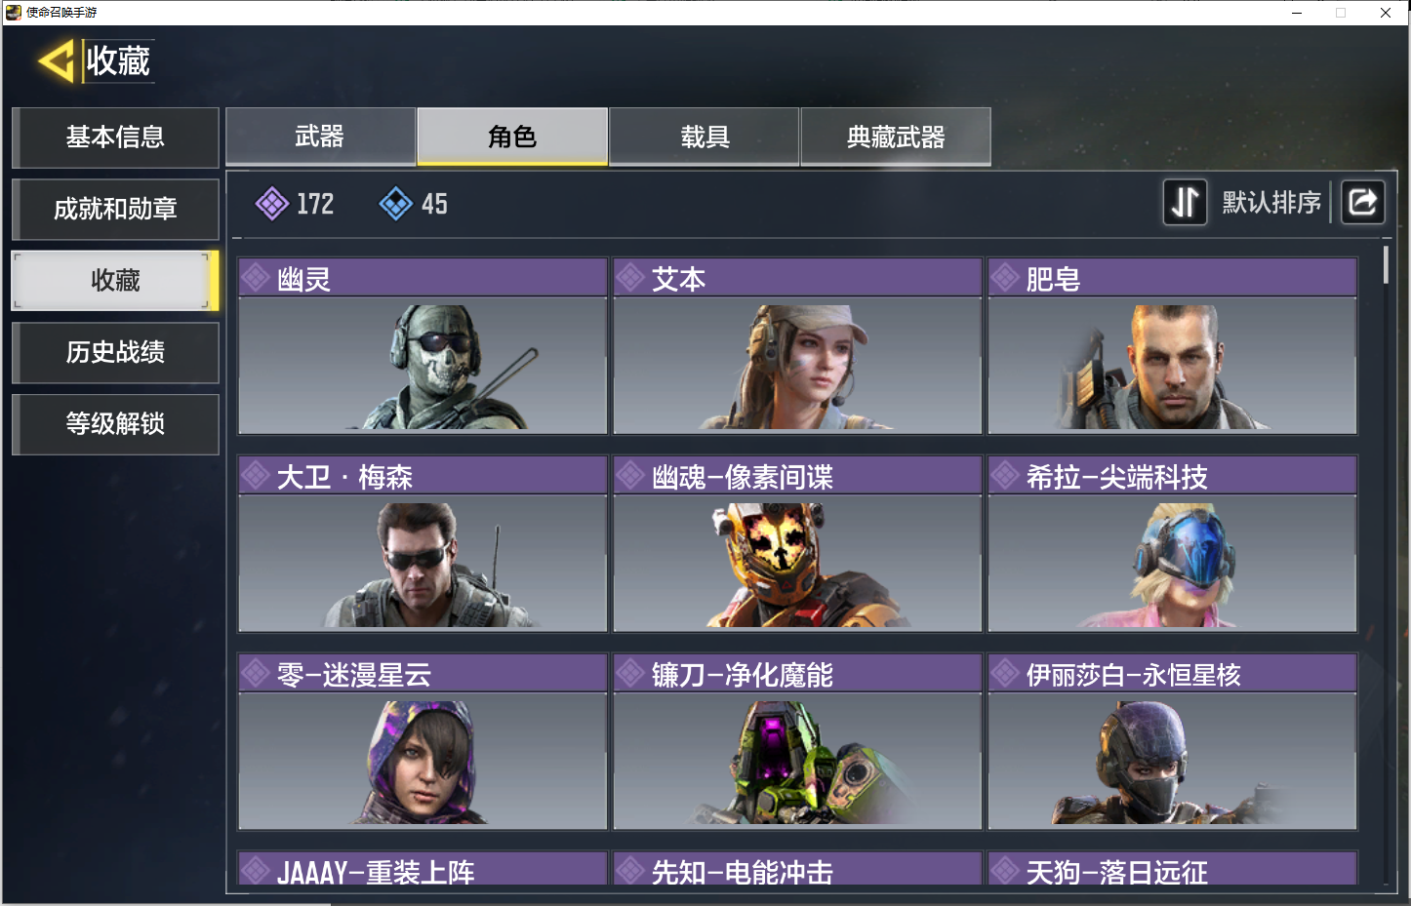The height and width of the screenshot is (906, 1411).
Task: Open the 默认排序 sorting option
Action: coord(1271,202)
